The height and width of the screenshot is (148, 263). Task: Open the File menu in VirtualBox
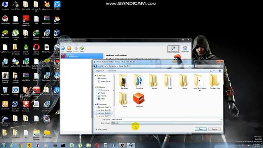click(62, 44)
